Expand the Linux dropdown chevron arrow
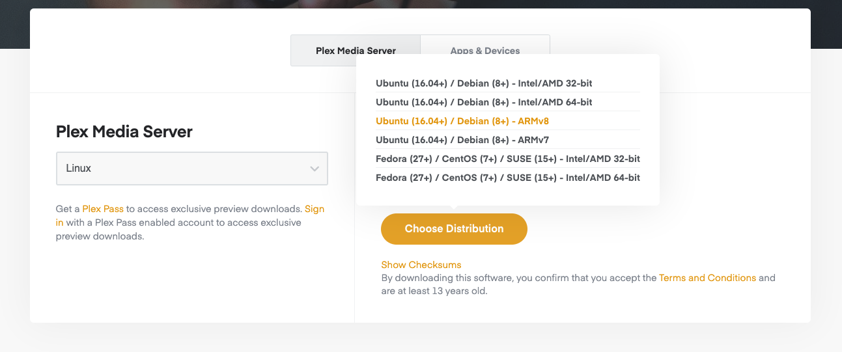This screenshot has width=842, height=352. (315, 169)
